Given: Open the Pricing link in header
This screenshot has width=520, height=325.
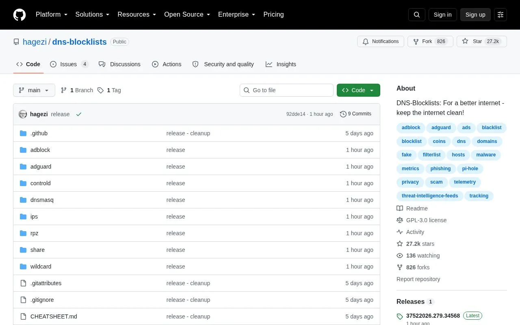Looking at the screenshot, I should coord(273,15).
